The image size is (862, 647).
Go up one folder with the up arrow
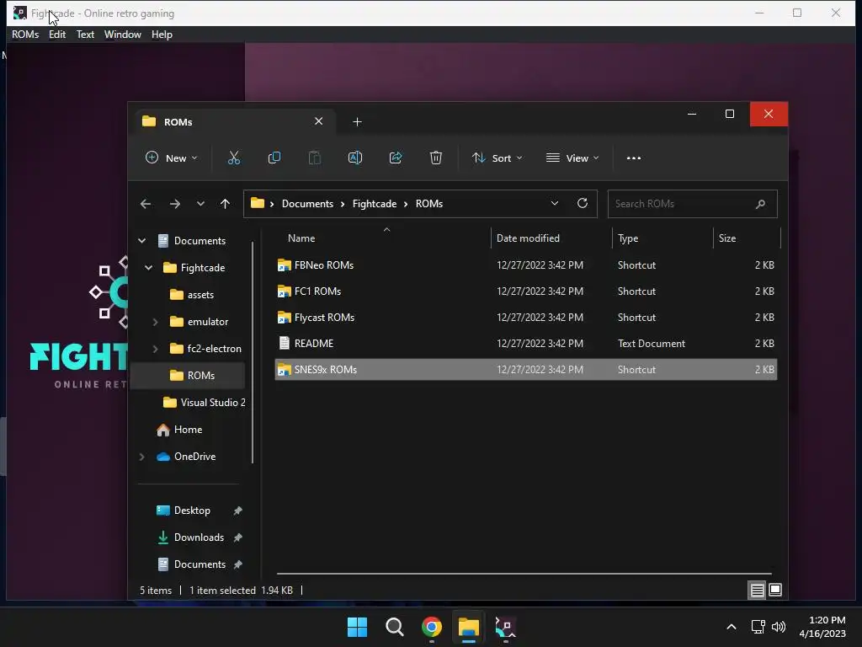point(225,204)
